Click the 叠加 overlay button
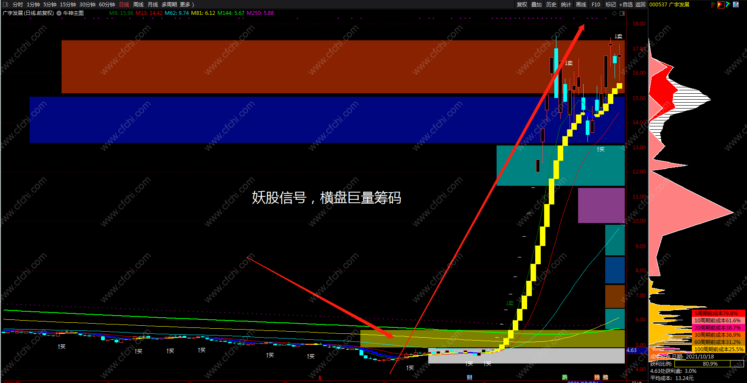This screenshot has height=383, width=747. coord(536,5)
